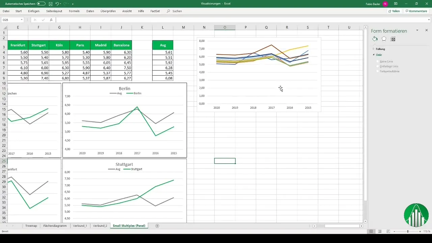Open the Seitenlayout ribbon tab
This screenshot has width=432, height=243.
coord(54,11)
